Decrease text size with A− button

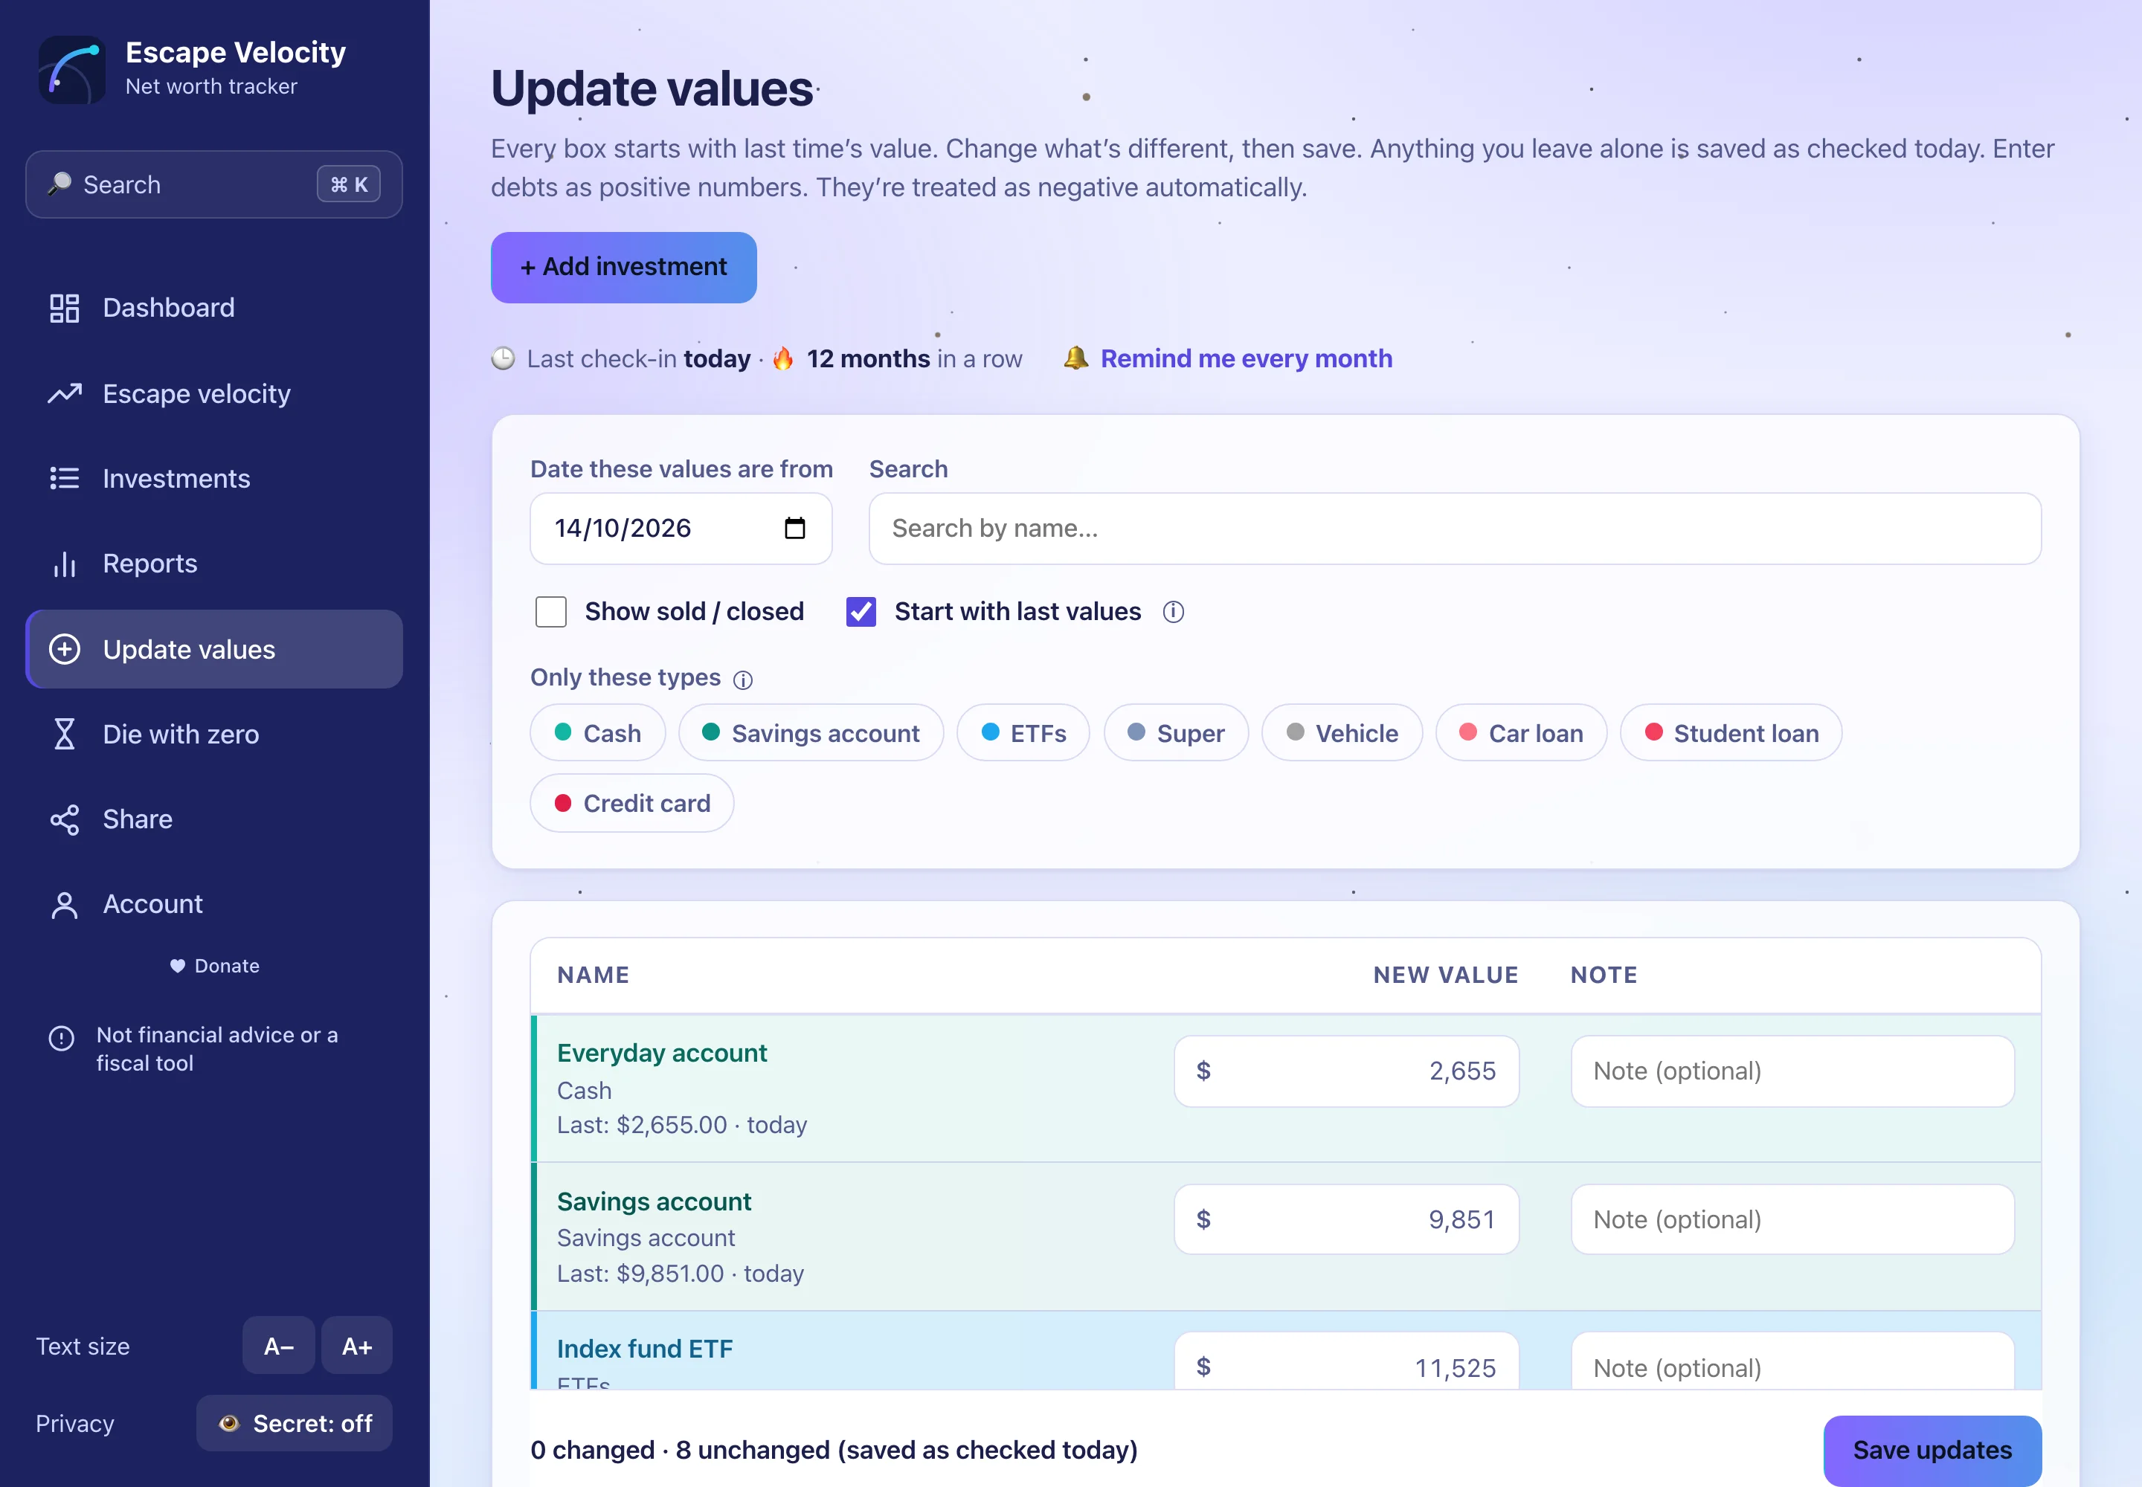click(x=279, y=1346)
